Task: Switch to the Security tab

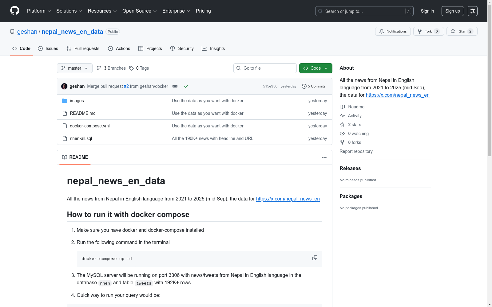Action: point(182,49)
